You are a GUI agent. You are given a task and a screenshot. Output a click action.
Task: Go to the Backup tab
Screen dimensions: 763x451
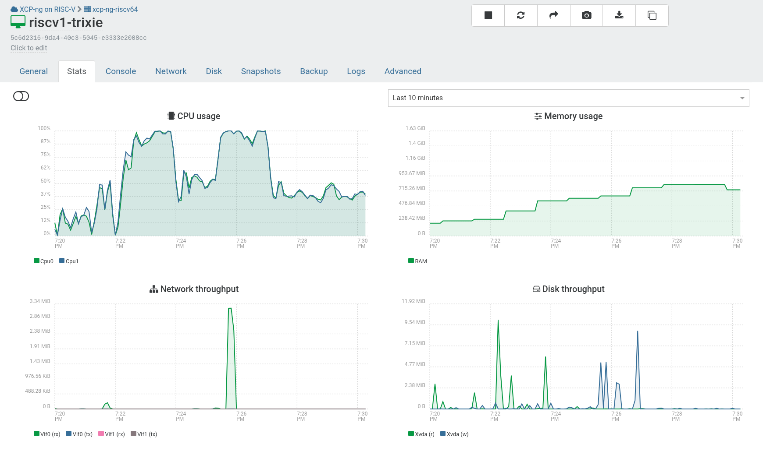[x=314, y=71]
